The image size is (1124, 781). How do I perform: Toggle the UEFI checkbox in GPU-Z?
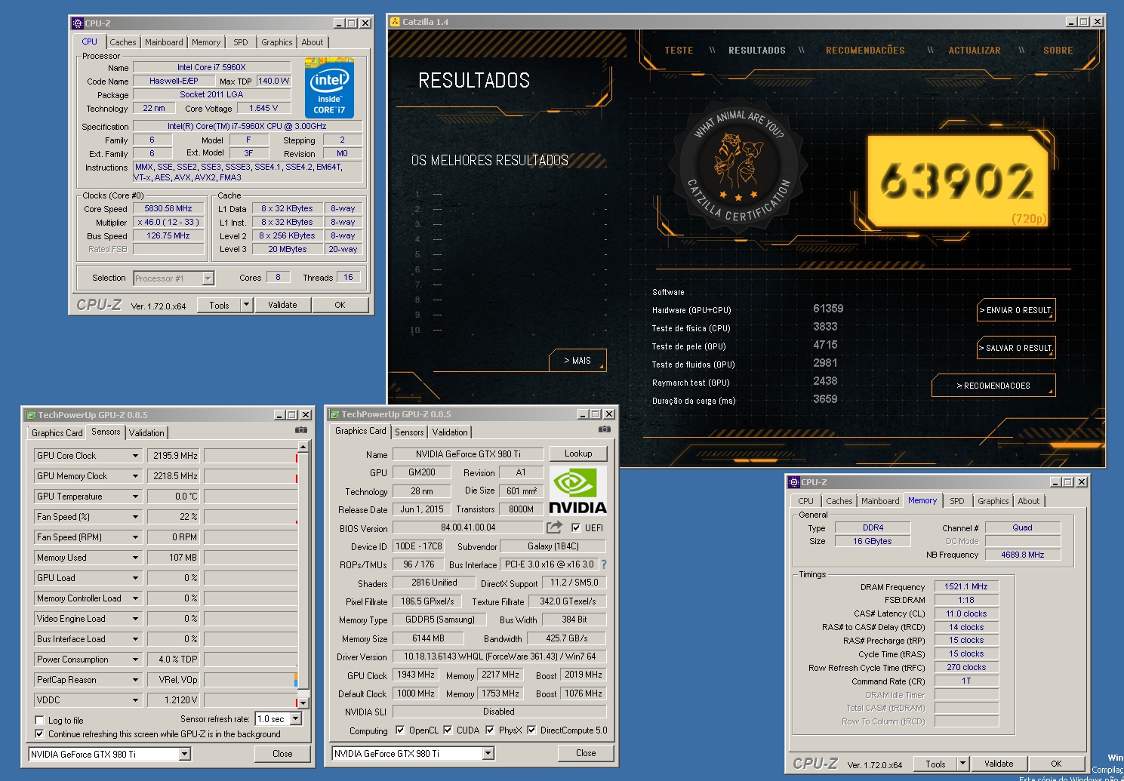[x=576, y=527]
